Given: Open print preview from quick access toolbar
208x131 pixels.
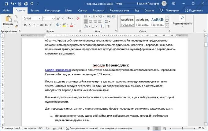Looking at the screenshot, I should 20,4.
